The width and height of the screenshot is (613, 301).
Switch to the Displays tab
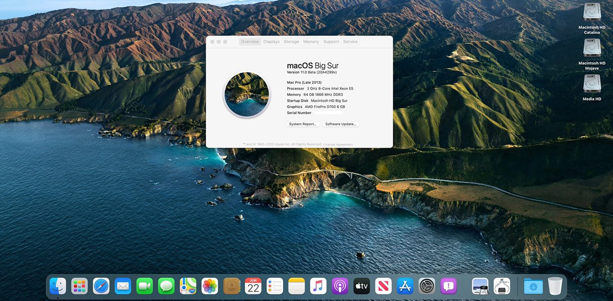click(x=272, y=42)
